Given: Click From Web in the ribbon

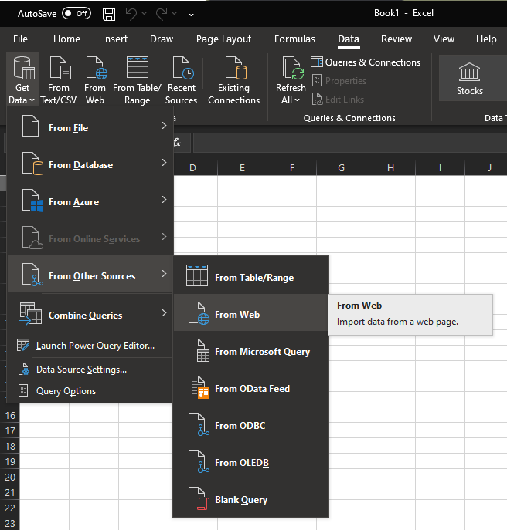Looking at the screenshot, I should [x=95, y=79].
